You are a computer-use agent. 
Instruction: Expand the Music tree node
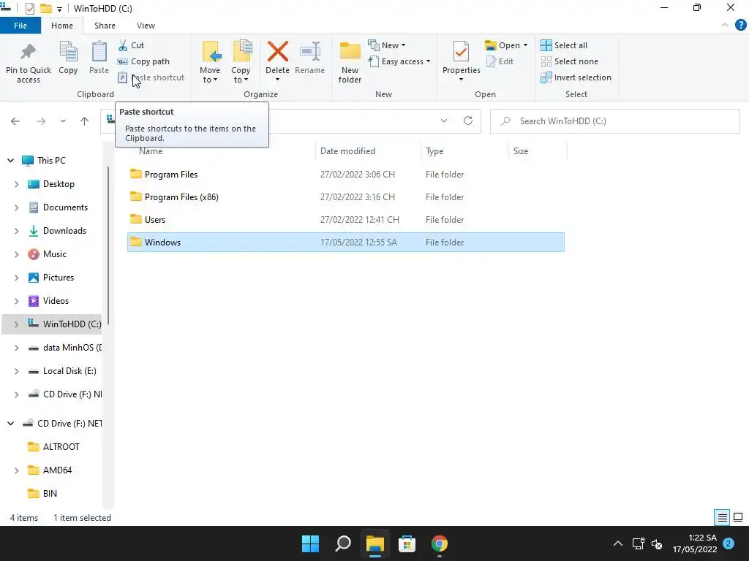tap(16, 254)
